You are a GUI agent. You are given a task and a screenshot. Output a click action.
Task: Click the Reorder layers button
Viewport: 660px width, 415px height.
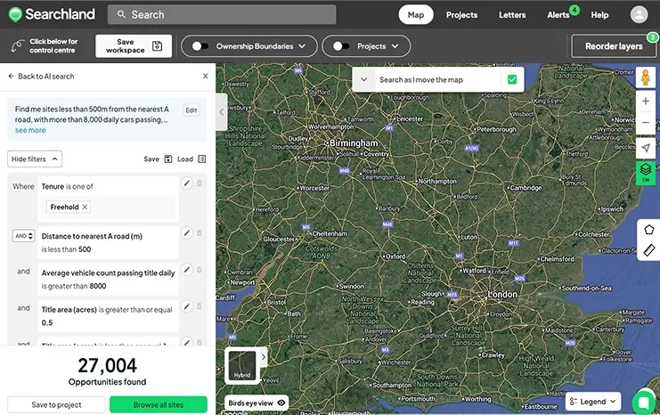pos(614,46)
